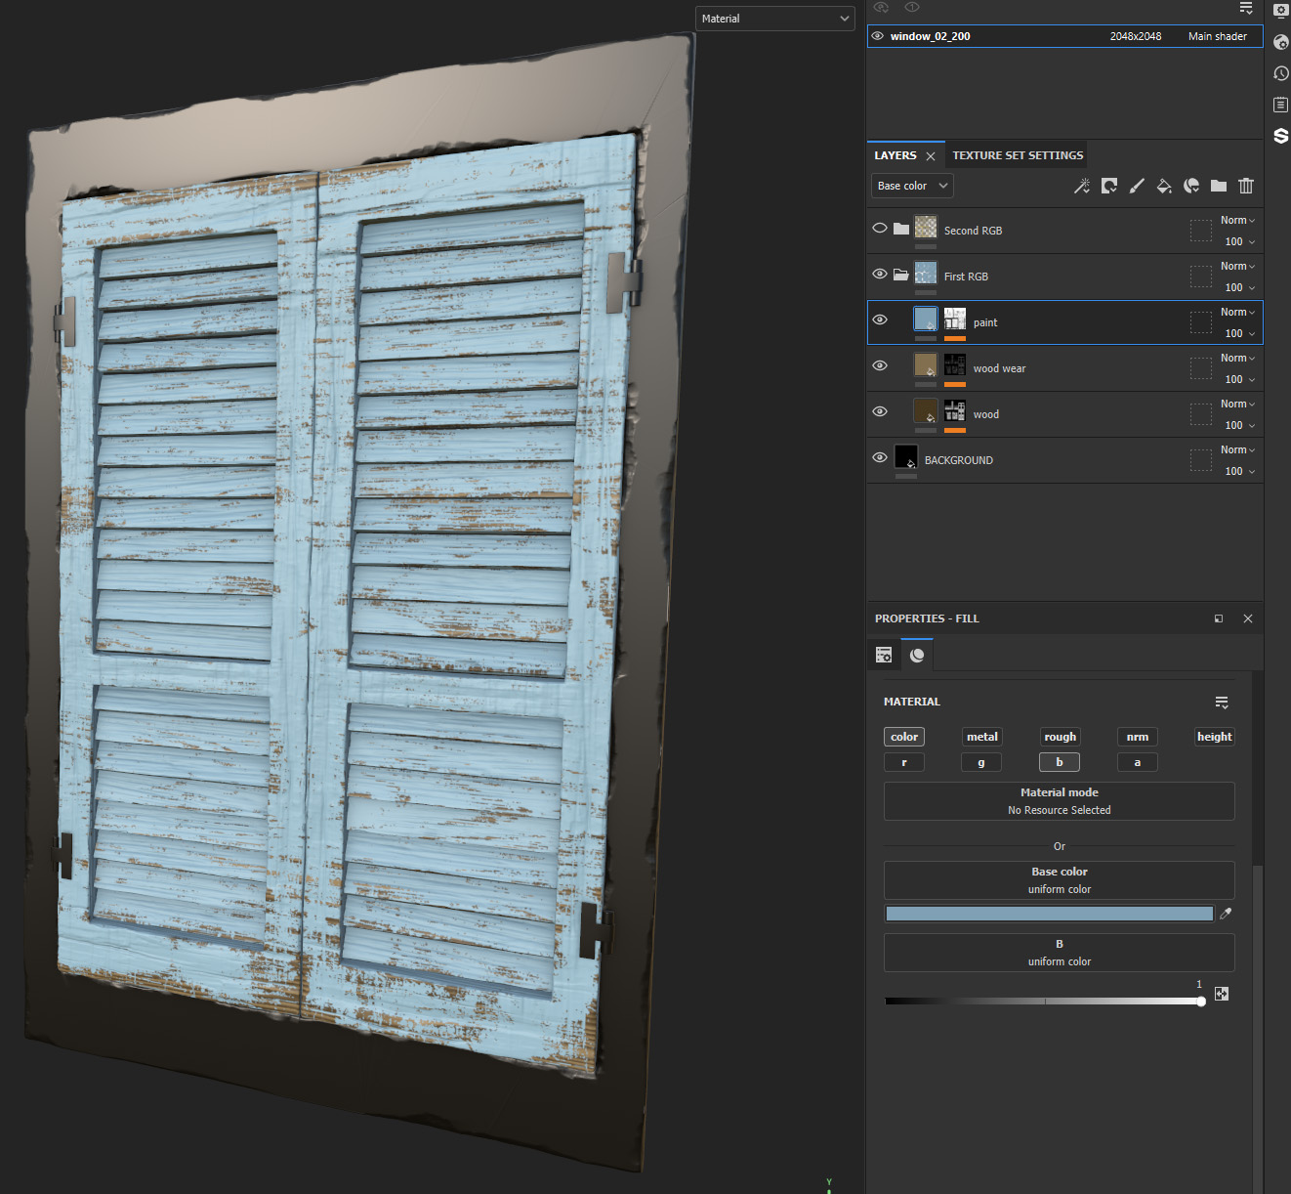Switch to the TEXTURE SET SETTINGS tab
The width and height of the screenshot is (1291, 1194).
click(1018, 154)
